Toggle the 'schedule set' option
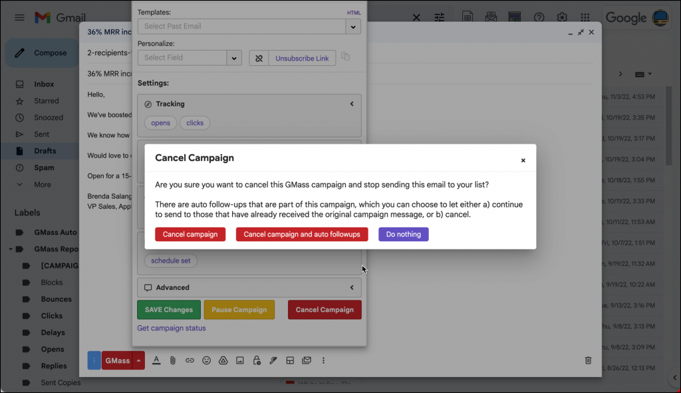681x393 pixels. click(170, 261)
